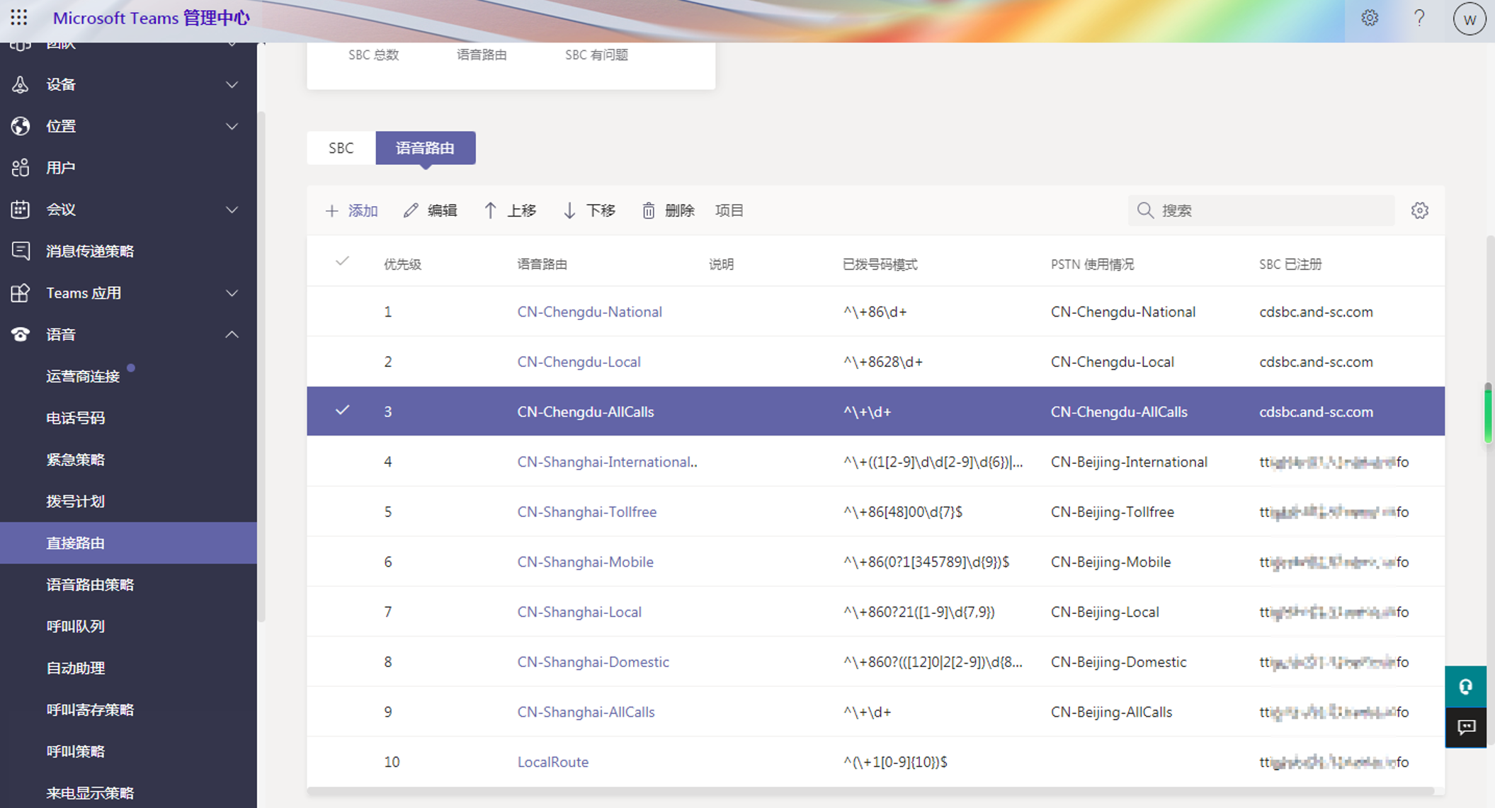Click the magnifier search icon
The width and height of the screenshot is (1495, 808).
1145,210
